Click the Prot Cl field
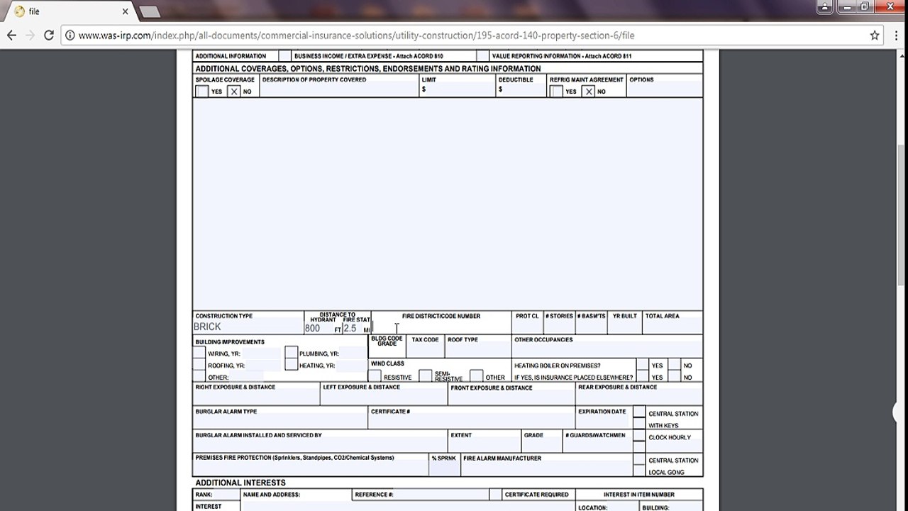 pyautogui.click(x=527, y=327)
